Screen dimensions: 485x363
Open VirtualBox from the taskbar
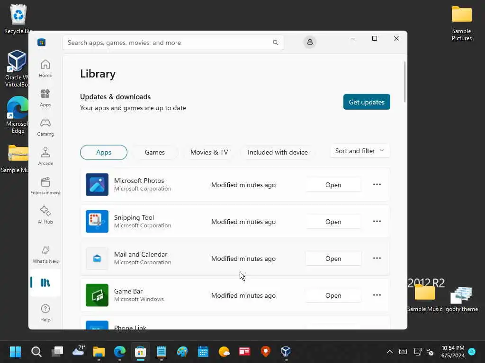[x=286, y=352]
